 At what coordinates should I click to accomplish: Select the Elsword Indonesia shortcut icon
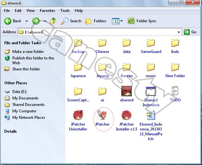click(151, 91)
